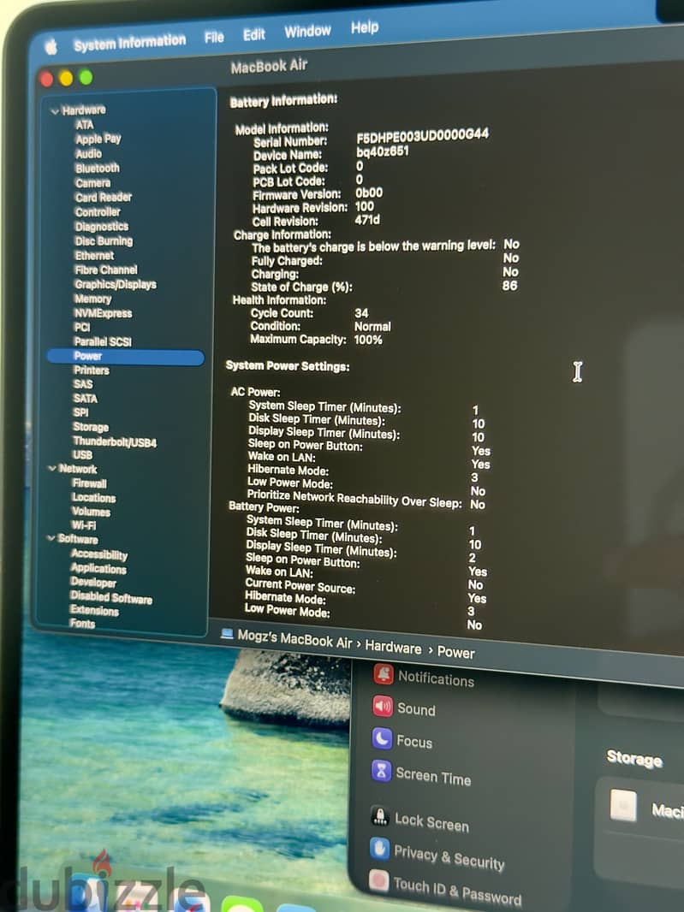Select Developer under Software

pyautogui.click(x=93, y=583)
